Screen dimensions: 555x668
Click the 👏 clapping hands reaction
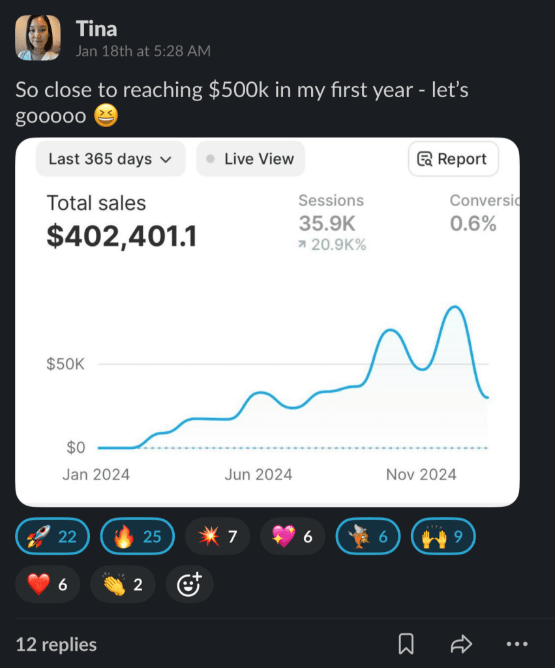click(123, 584)
